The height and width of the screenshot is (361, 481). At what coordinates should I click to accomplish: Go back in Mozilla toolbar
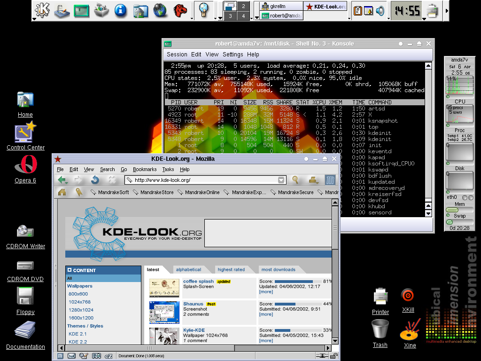pos(63,180)
